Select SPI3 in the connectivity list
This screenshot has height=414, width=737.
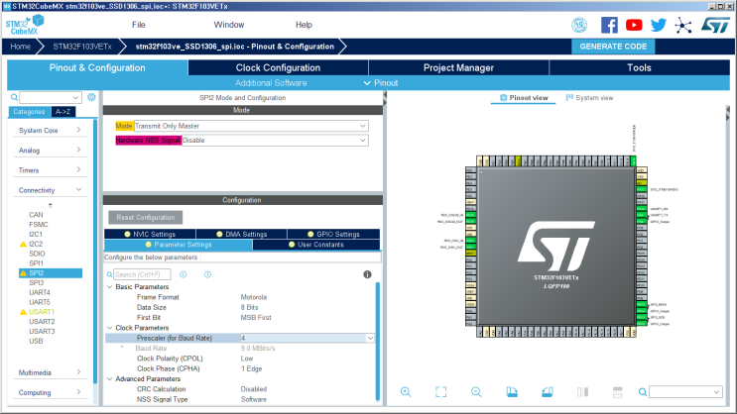point(36,282)
